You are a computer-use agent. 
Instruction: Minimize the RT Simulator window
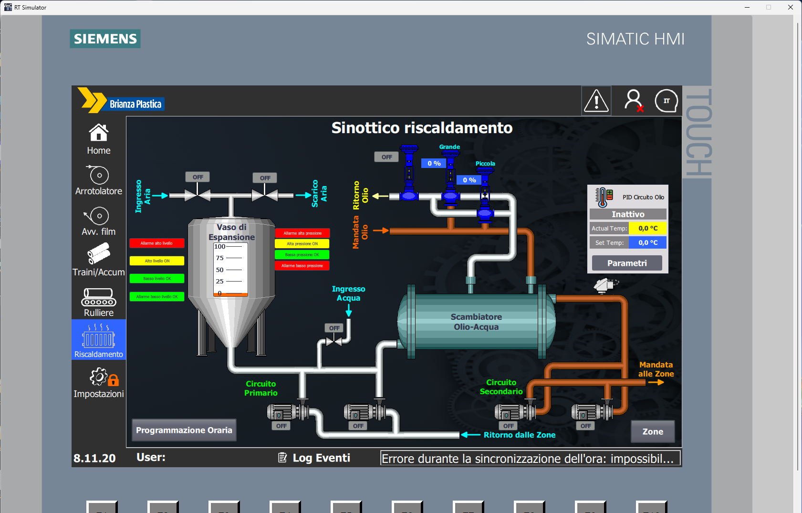(747, 7)
